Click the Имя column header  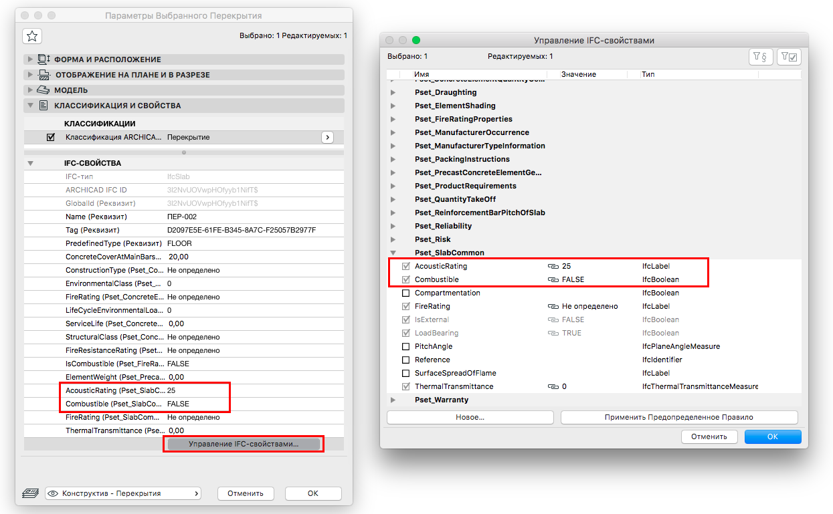(422, 74)
